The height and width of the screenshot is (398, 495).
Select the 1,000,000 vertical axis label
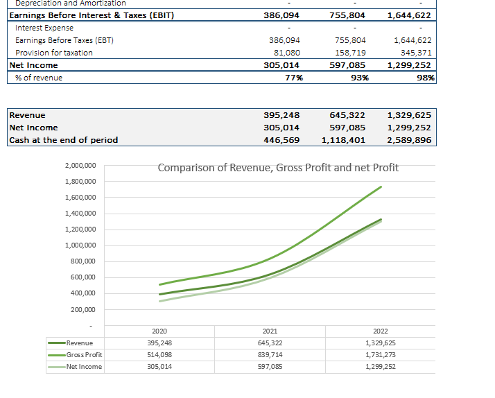(80, 245)
